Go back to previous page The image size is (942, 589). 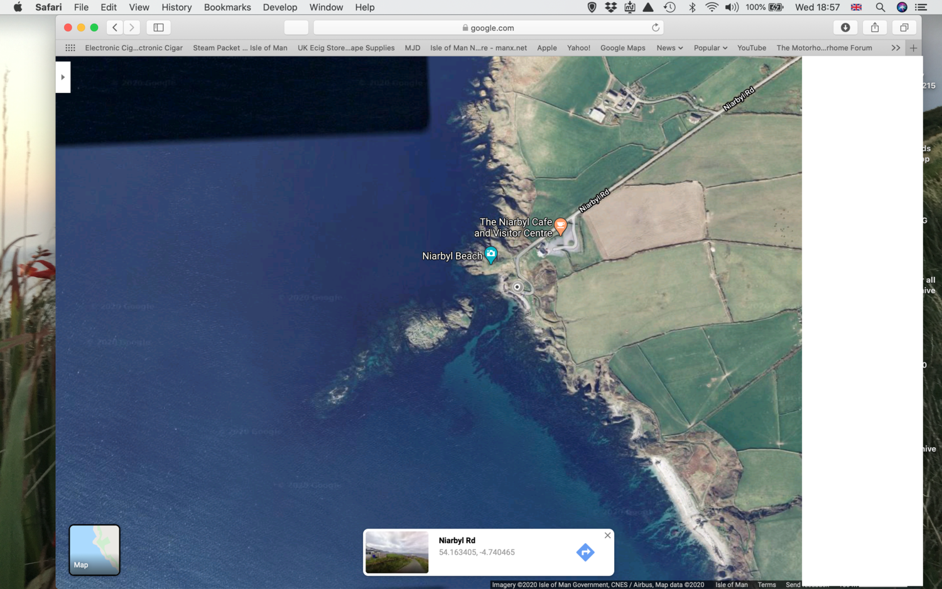click(x=115, y=28)
